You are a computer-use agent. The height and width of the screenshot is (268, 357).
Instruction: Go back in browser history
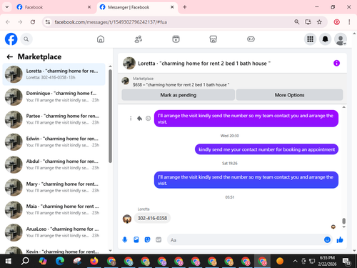pos(8,22)
